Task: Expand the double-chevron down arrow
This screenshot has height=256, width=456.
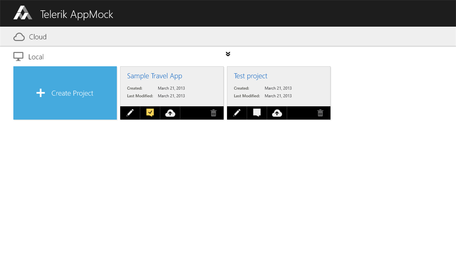Action: [x=228, y=54]
